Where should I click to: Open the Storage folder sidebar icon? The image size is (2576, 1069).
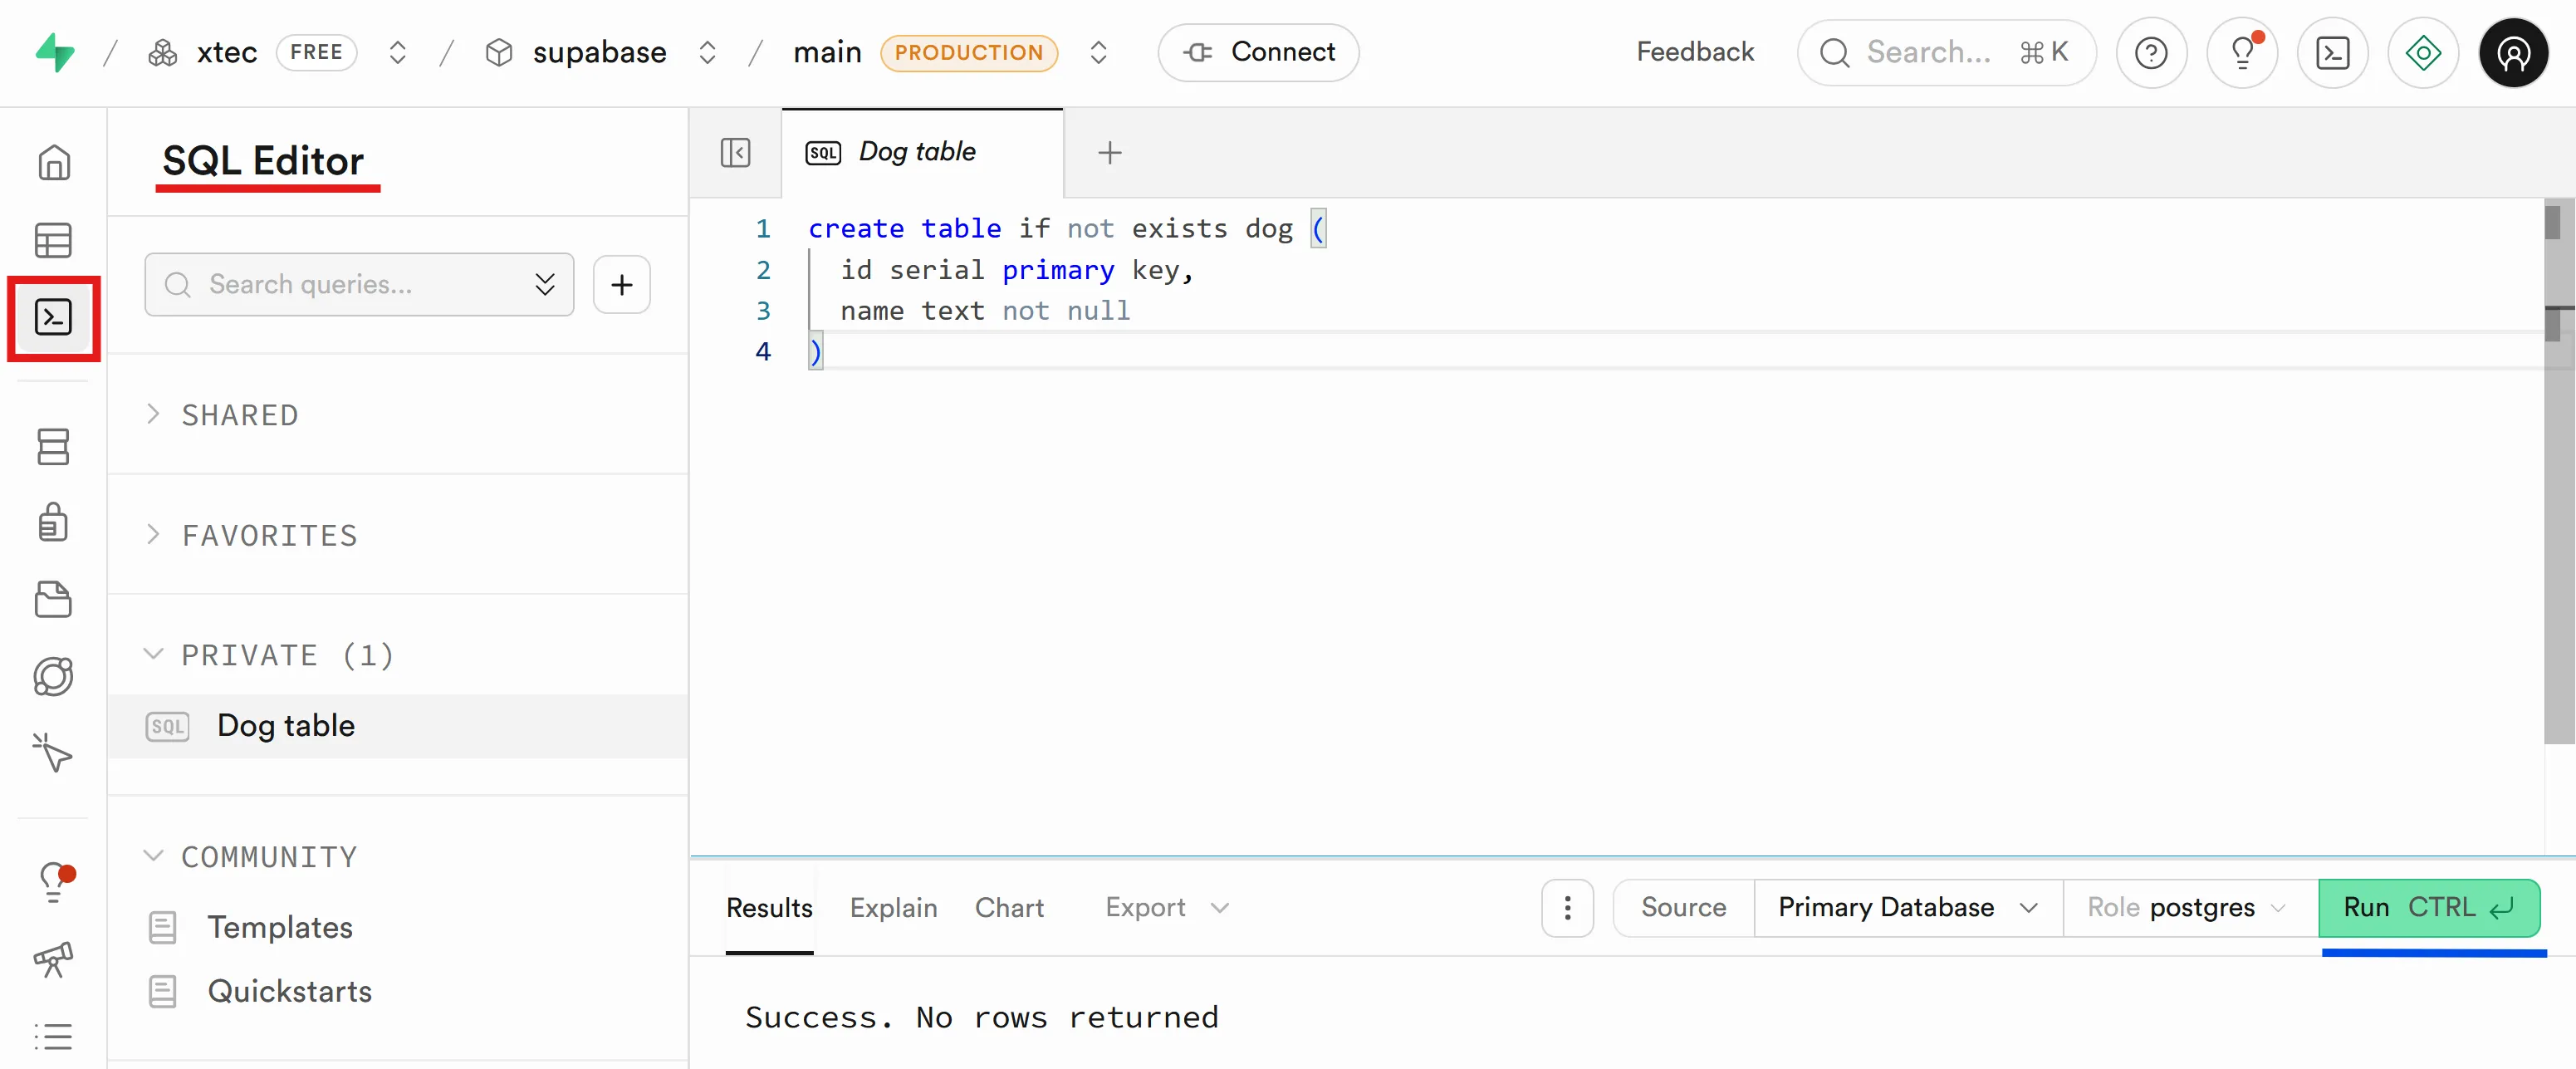(x=53, y=599)
